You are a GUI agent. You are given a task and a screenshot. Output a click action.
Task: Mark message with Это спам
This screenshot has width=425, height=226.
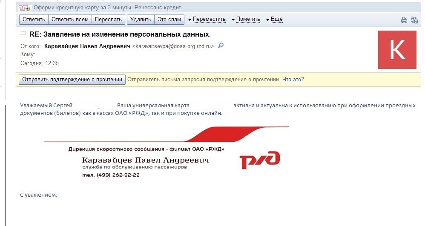click(169, 20)
